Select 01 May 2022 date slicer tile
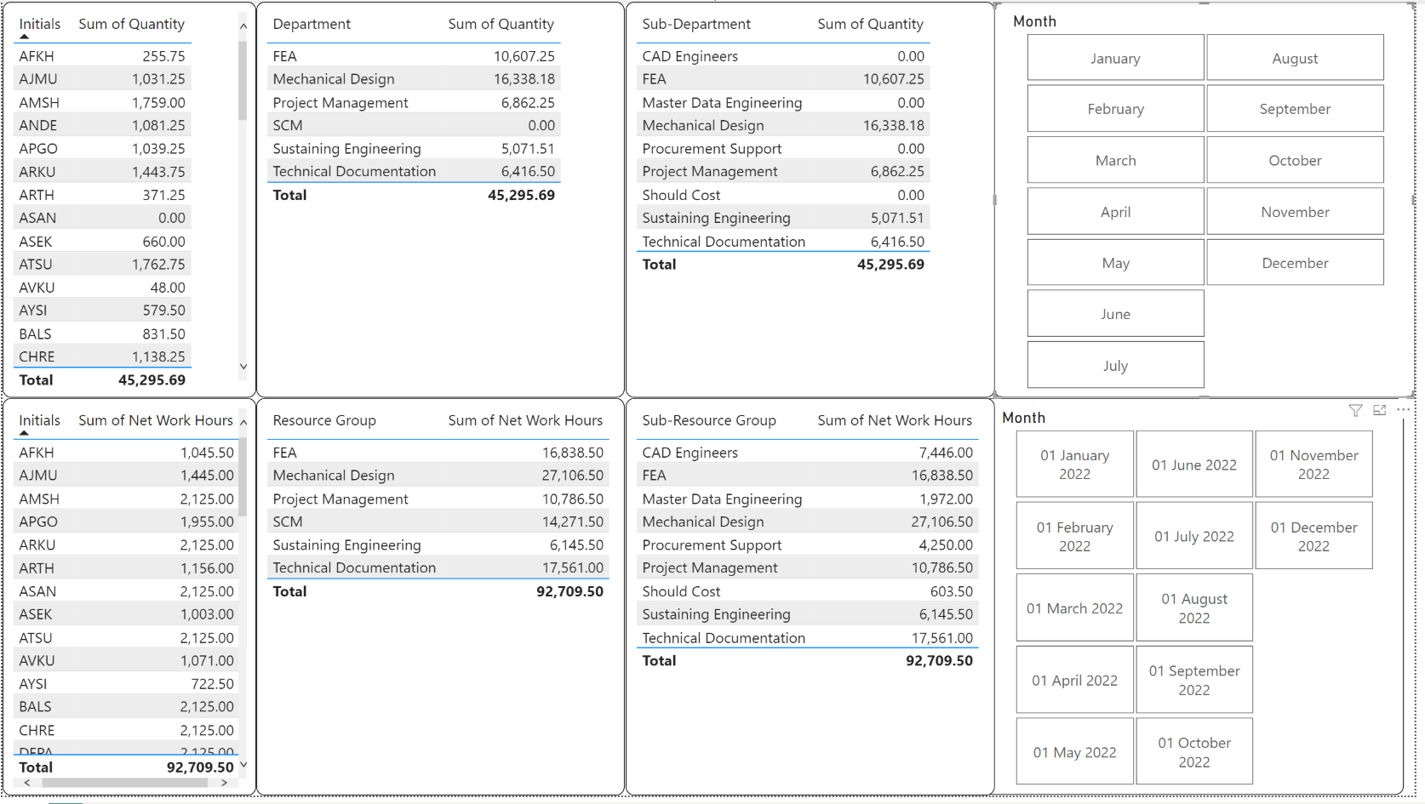Screen dimensions: 1425x804 1074,752
